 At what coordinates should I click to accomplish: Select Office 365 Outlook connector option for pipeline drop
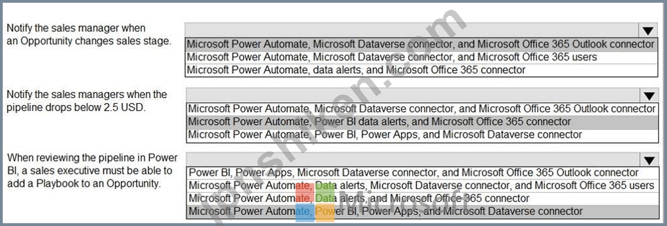(x=422, y=109)
